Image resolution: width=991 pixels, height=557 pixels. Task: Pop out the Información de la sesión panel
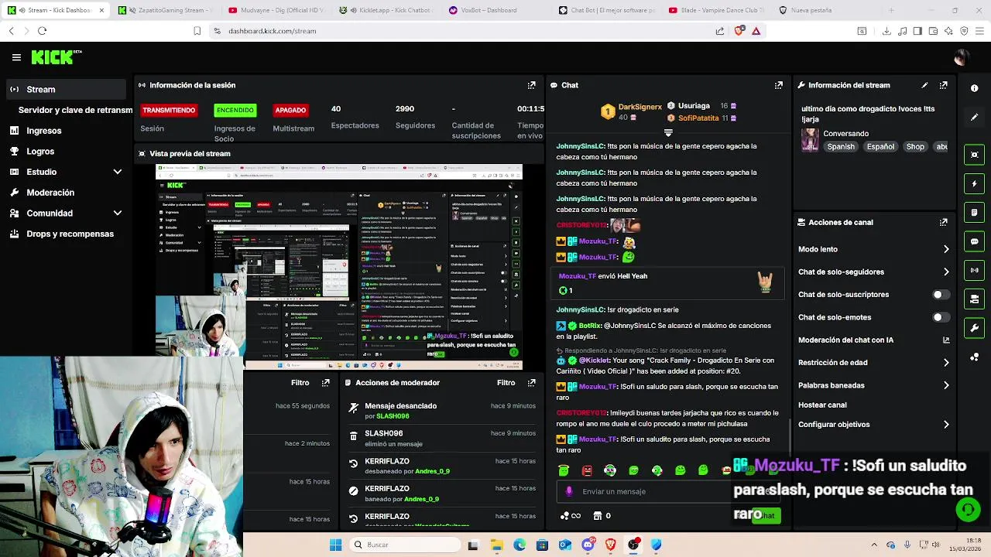coord(531,85)
